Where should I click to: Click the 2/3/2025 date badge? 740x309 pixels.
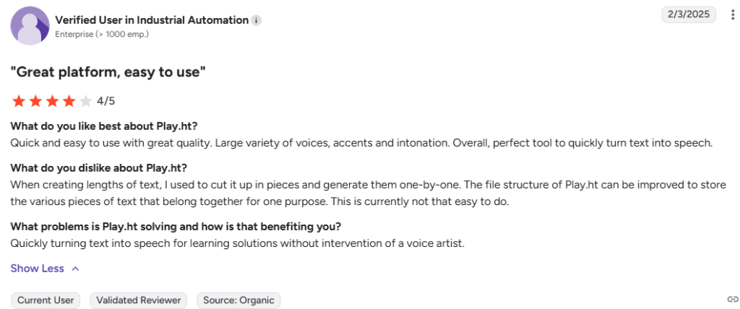[689, 14]
